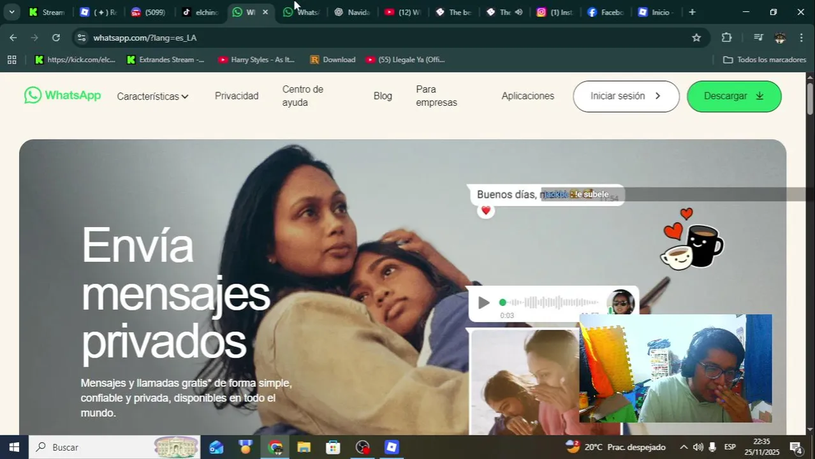Click the green Descargar button
815x459 pixels.
(734, 96)
